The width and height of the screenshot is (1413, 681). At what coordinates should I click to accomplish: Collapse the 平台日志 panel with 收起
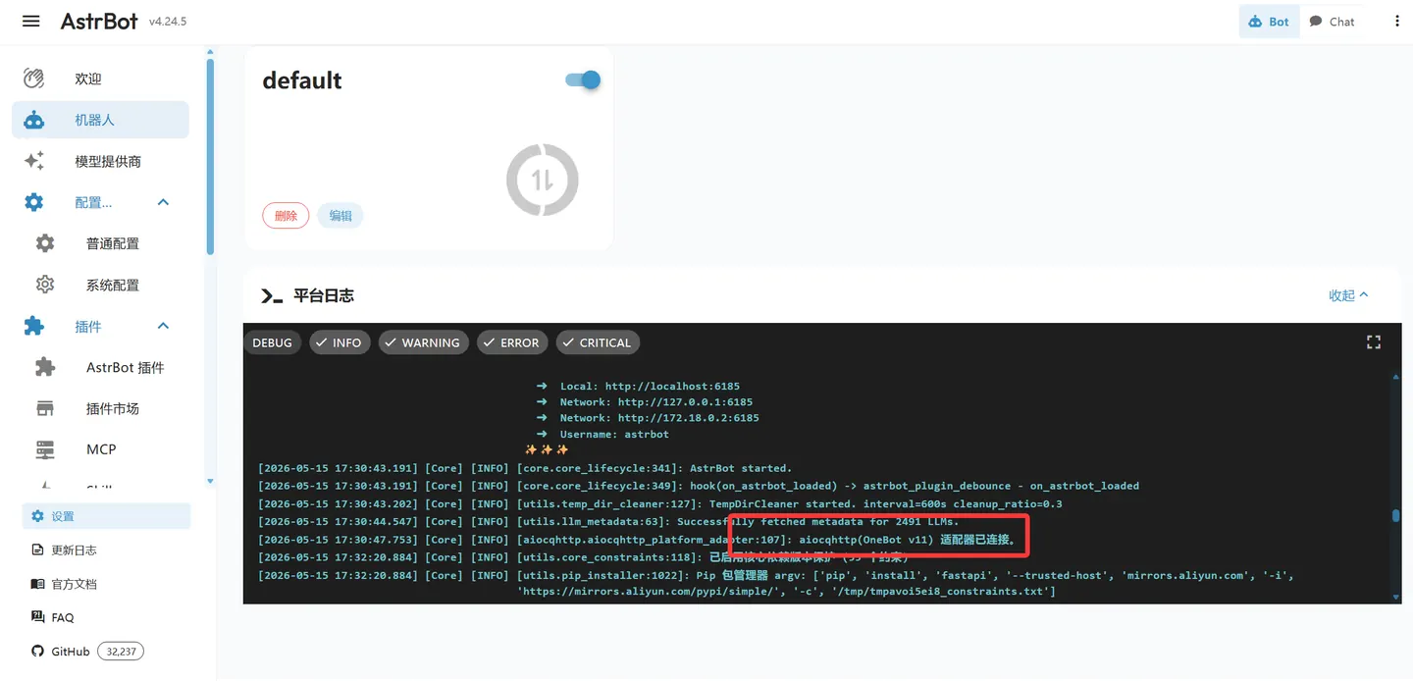[1349, 295]
